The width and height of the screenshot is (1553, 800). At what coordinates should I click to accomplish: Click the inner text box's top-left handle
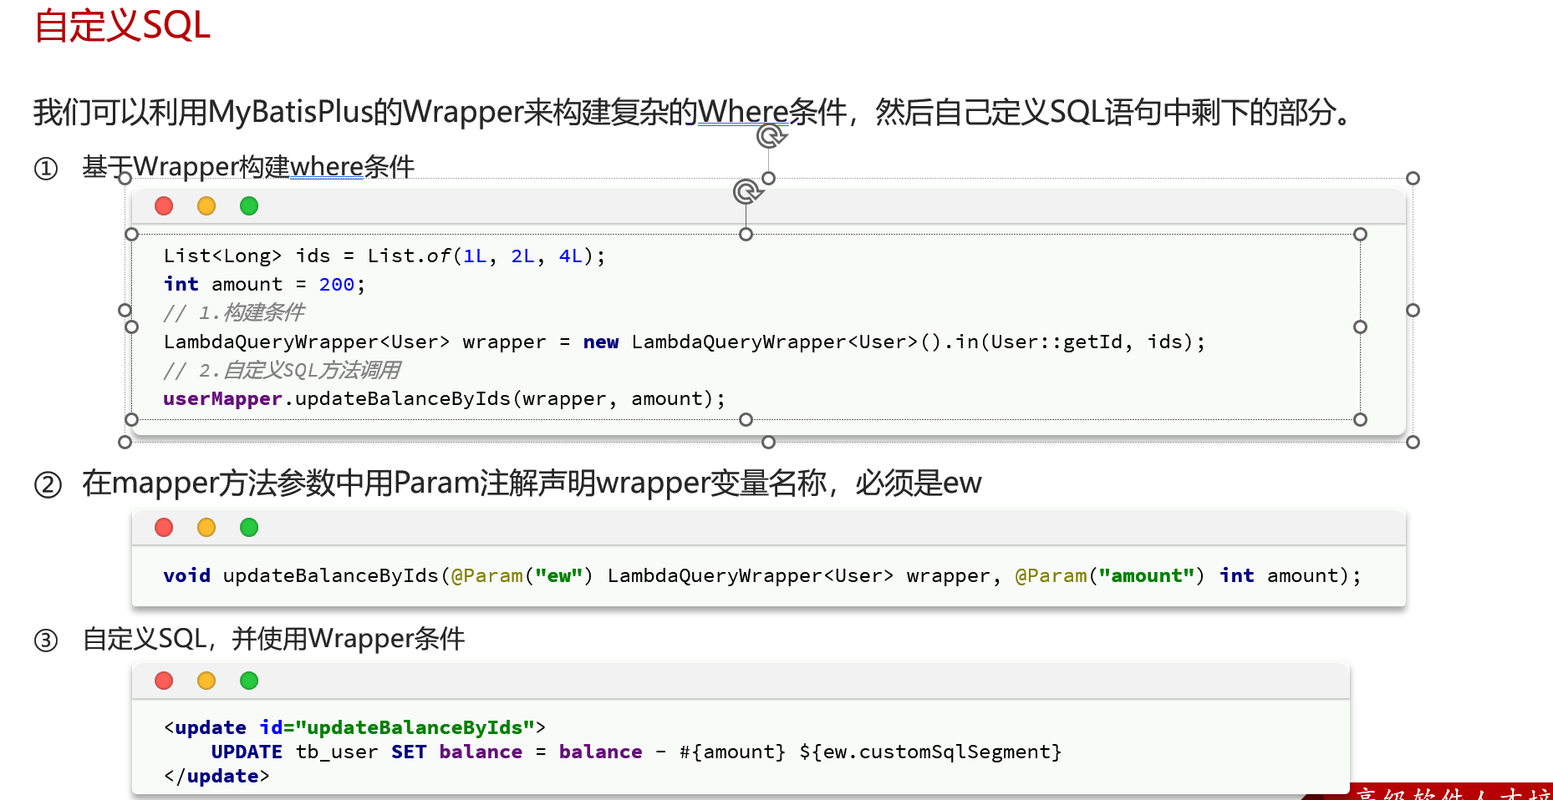pos(131,234)
